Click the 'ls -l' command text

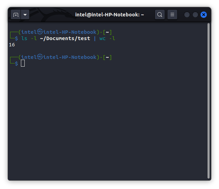point(29,38)
